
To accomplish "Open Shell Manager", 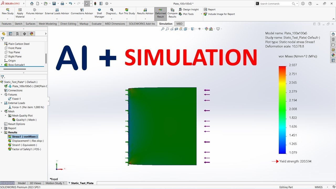I will (x=99, y=13).
